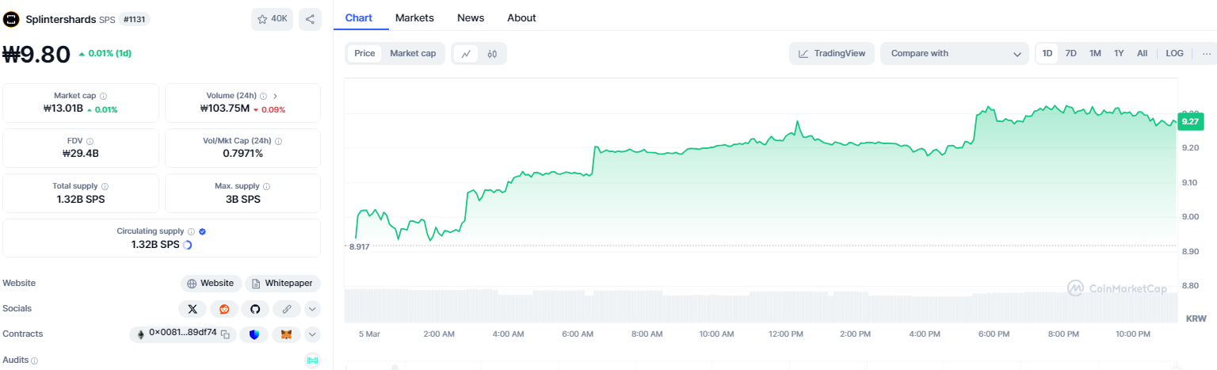Click the blue shield icon in Contracts
Screen dimensions: 1217x370
tap(254, 334)
